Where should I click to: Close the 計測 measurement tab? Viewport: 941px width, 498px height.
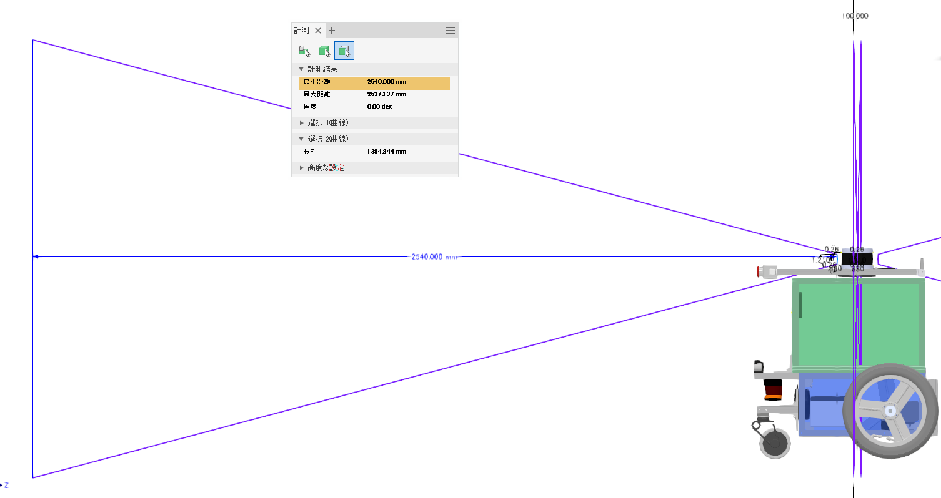(318, 30)
